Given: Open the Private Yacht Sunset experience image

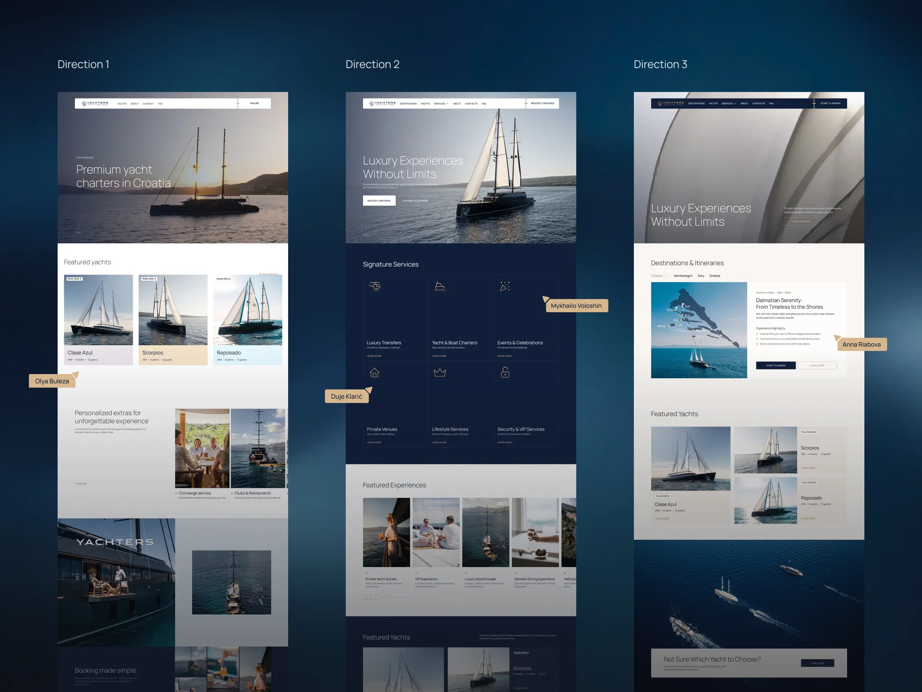Looking at the screenshot, I should pyautogui.click(x=386, y=532).
